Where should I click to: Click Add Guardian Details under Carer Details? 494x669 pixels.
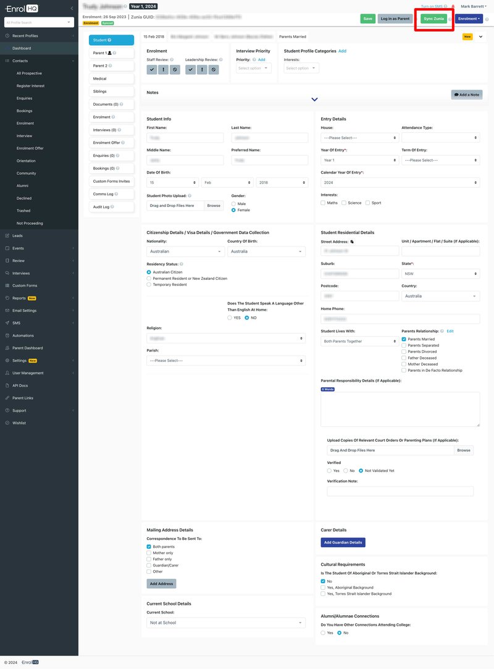click(343, 542)
